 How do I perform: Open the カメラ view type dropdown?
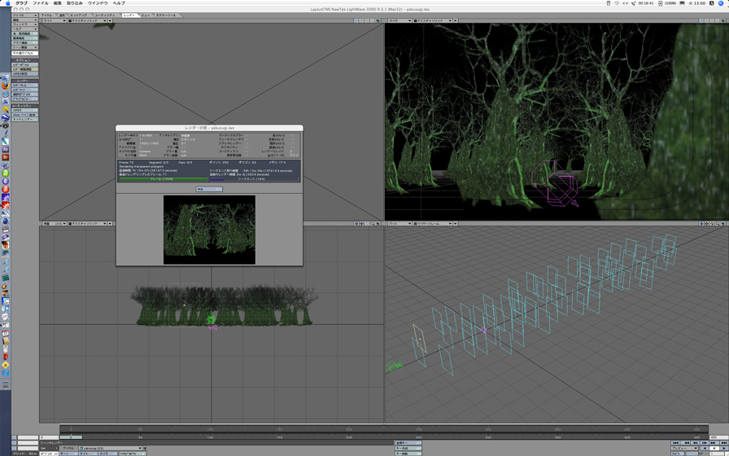coord(399,20)
